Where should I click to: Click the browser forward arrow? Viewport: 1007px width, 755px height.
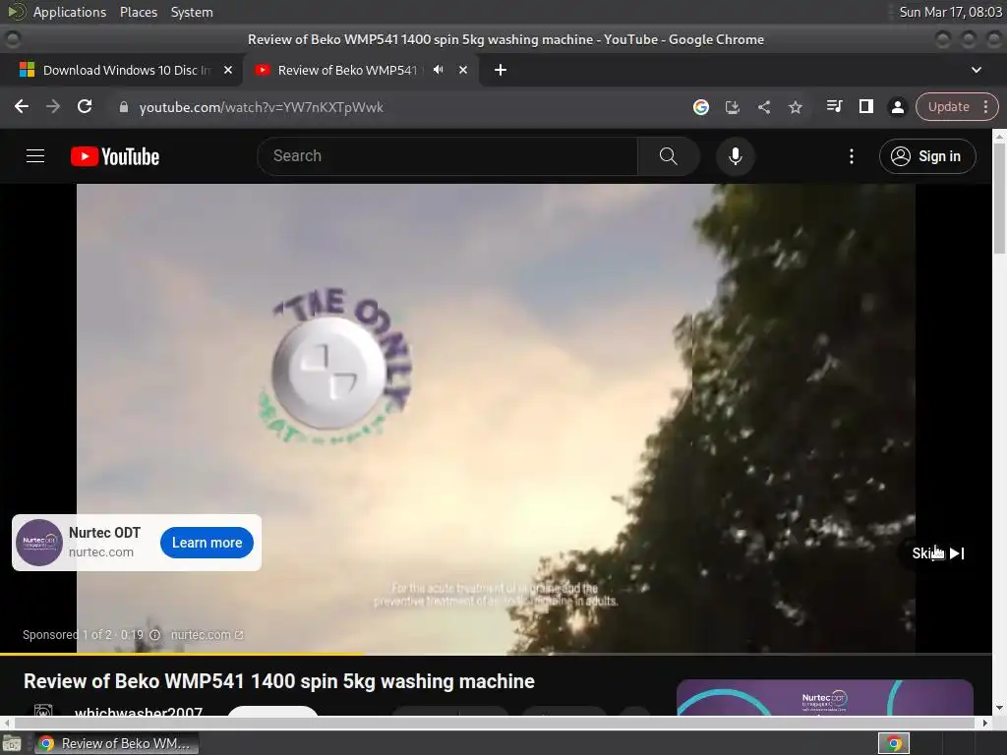[x=53, y=106]
